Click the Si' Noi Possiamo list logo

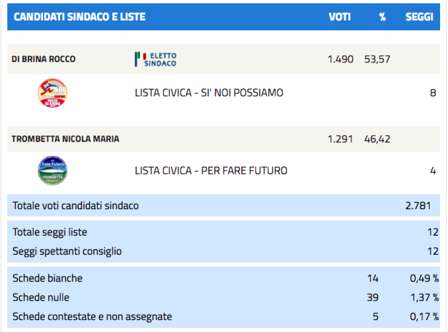(53, 93)
